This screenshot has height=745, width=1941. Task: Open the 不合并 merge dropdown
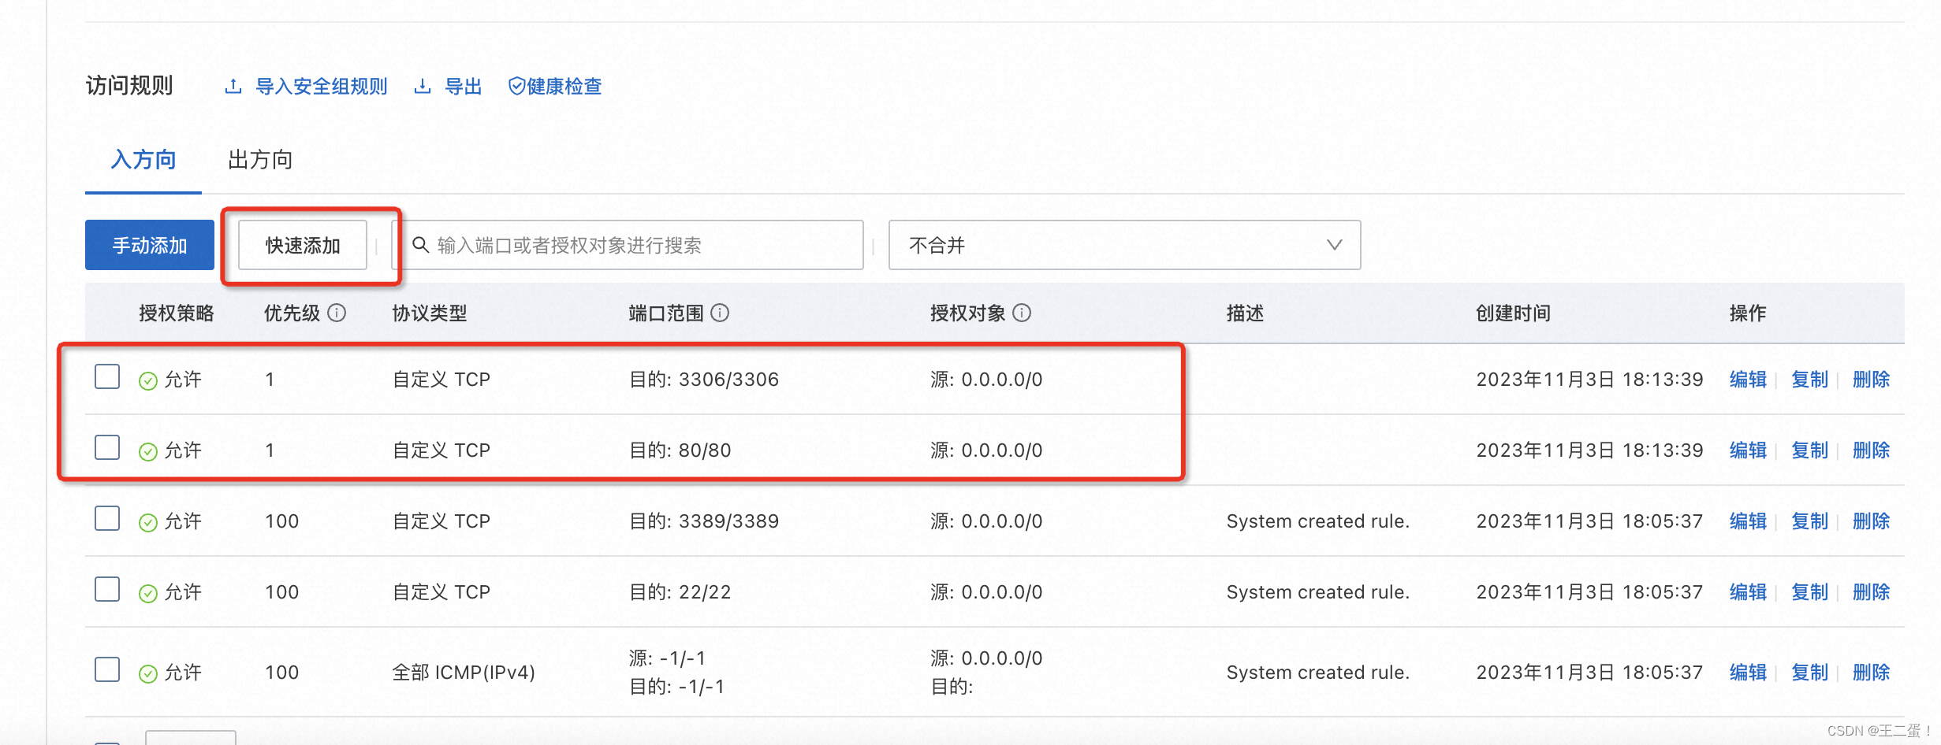point(1124,245)
